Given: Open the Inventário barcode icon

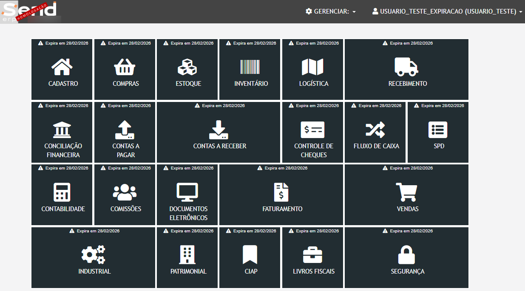Looking at the screenshot, I should click(250, 67).
